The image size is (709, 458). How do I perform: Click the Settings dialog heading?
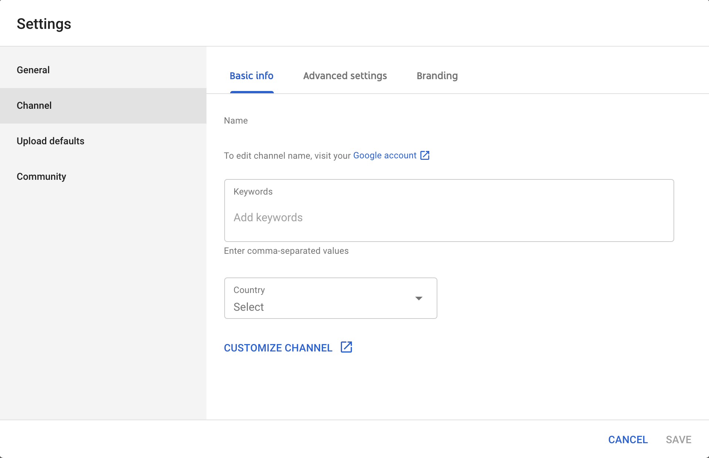(x=44, y=24)
